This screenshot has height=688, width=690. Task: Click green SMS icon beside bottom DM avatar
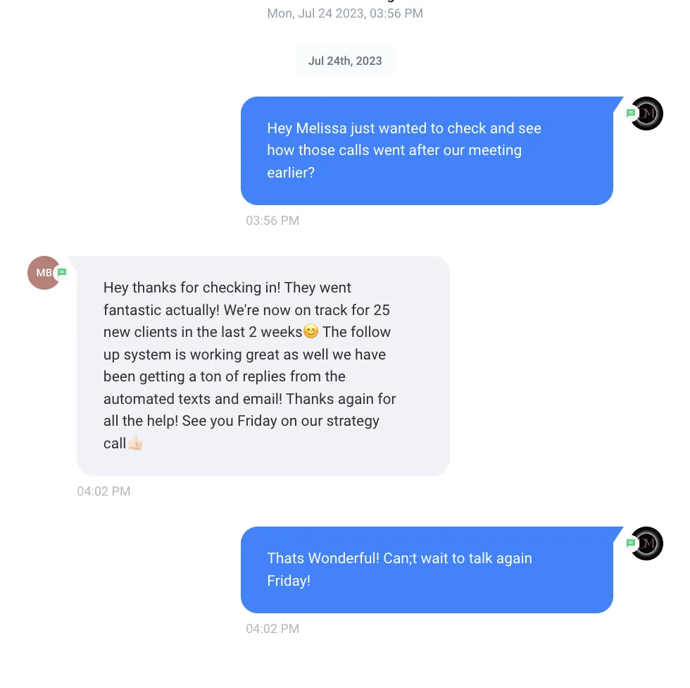631,543
